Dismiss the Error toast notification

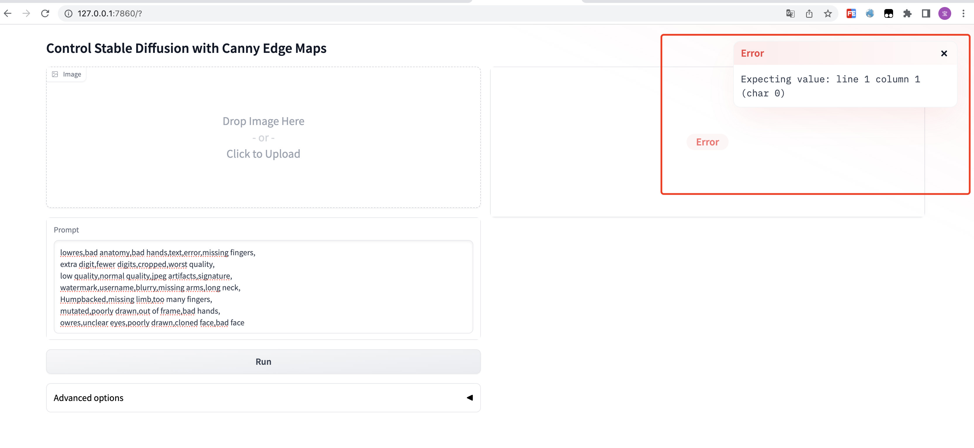tap(944, 53)
